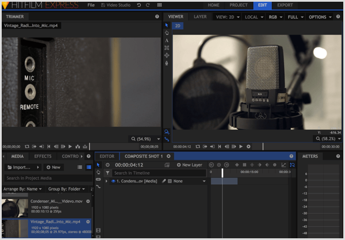Select the viewer Select arrow tool
The width and height of the screenshot is (345, 240).
coord(167,25)
